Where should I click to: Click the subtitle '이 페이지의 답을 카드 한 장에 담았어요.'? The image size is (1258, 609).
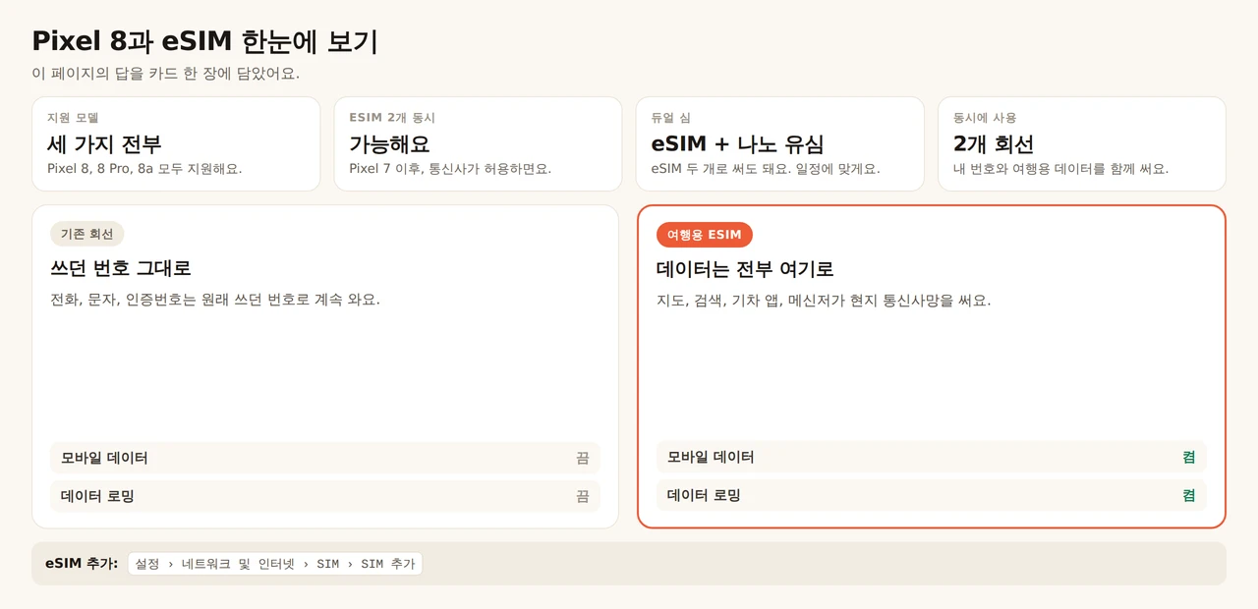(x=165, y=74)
